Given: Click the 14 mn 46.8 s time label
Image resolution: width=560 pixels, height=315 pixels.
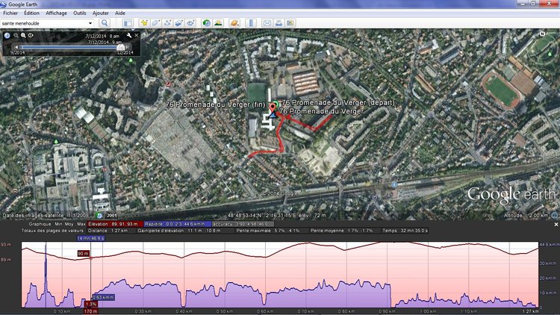Looking at the screenshot, I should (x=90, y=238).
